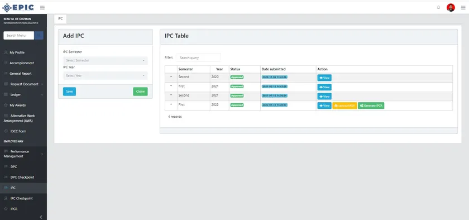Expand the First 2022 table row
This screenshot has width=469, height=220.
click(171, 104)
